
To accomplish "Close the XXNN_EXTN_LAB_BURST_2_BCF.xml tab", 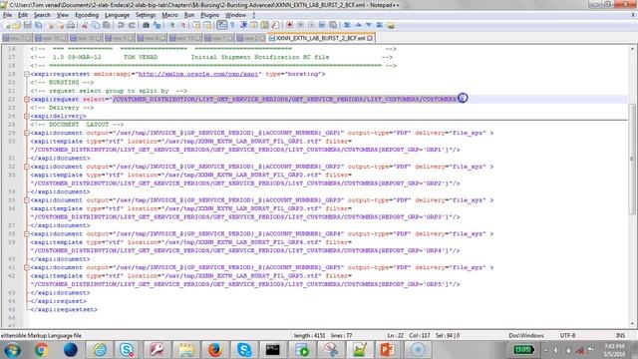I will point(370,38).
